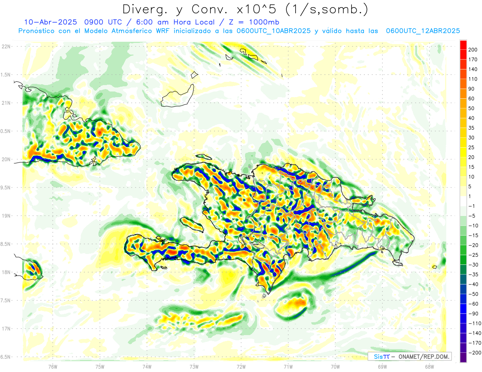Click the 20N latitude label
The image size is (482, 372).
[x=6, y=159]
